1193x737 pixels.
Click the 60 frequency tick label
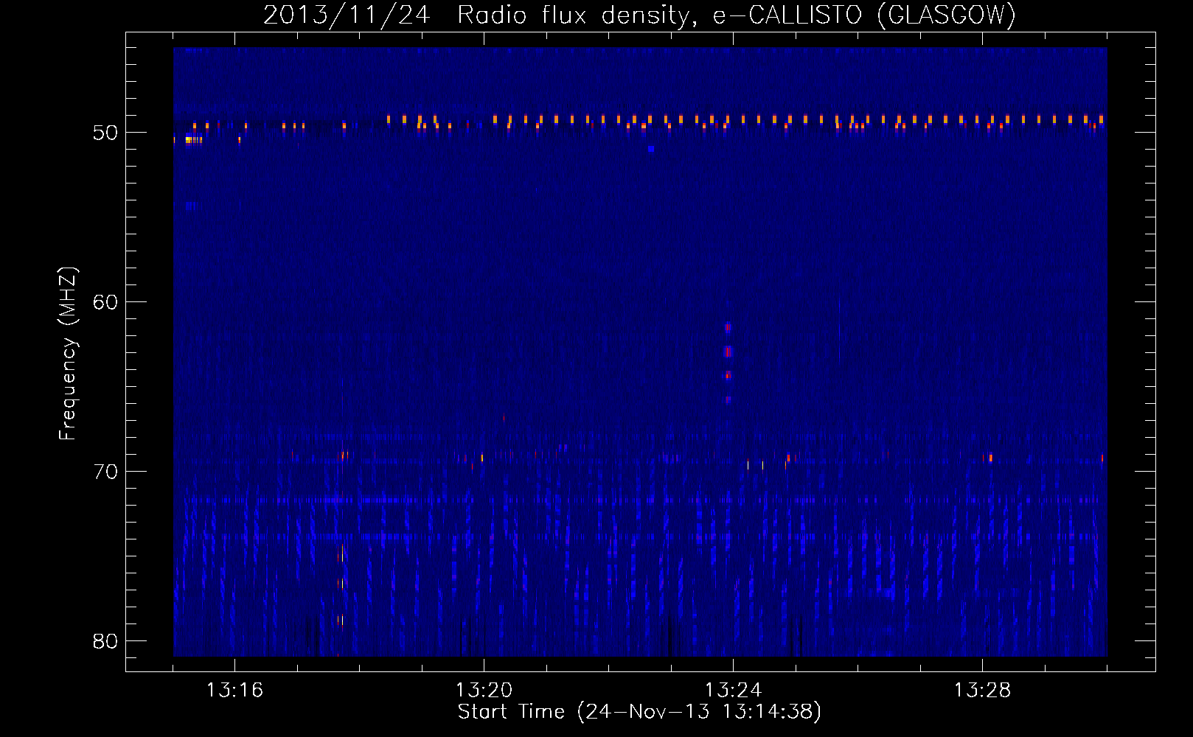(105, 302)
